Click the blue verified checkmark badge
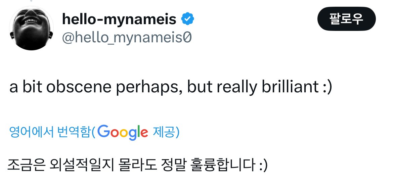Viewport: 393px width, 183px height. coord(187,20)
